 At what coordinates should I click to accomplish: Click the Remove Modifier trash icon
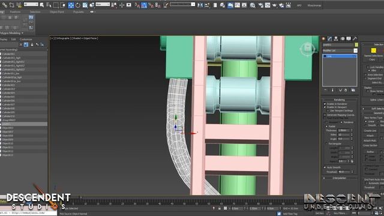[346, 90]
